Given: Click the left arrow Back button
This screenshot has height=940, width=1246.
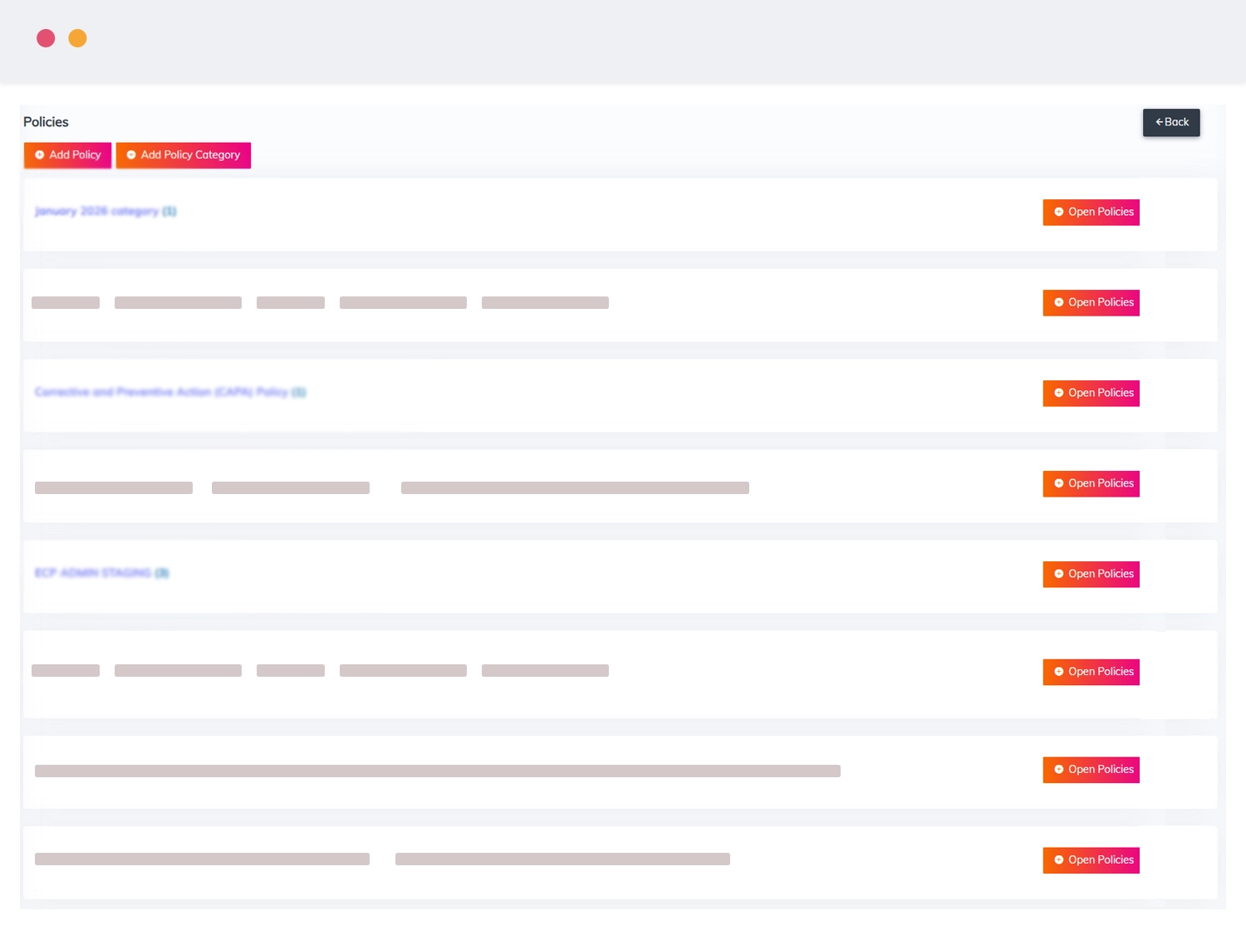Looking at the screenshot, I should click(1170, 122).
